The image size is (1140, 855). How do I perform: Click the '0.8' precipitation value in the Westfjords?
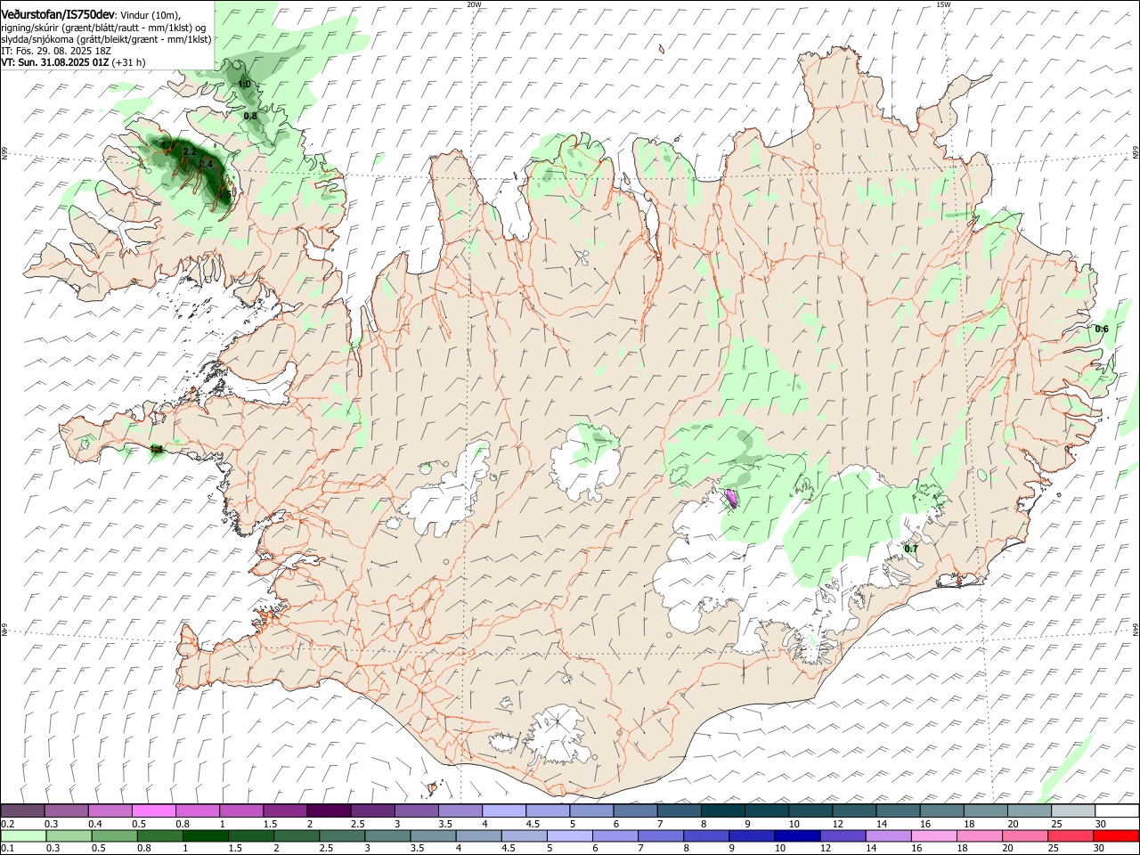(x=250, y=116)
